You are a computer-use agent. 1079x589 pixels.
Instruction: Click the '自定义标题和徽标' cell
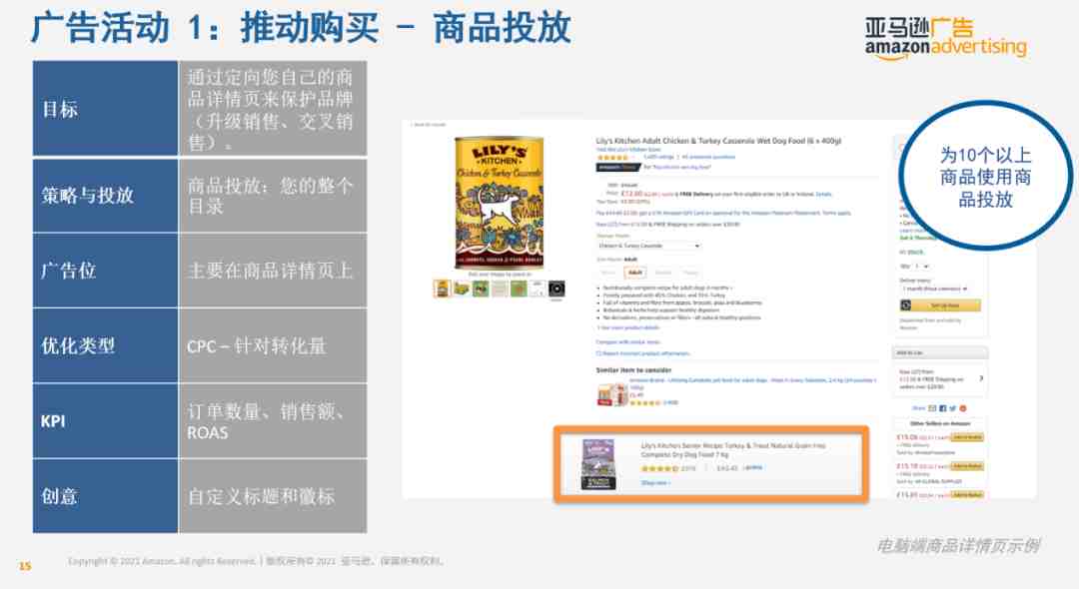coord(273,496)
